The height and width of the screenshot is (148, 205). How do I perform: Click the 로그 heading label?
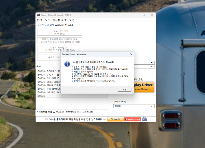39,66
